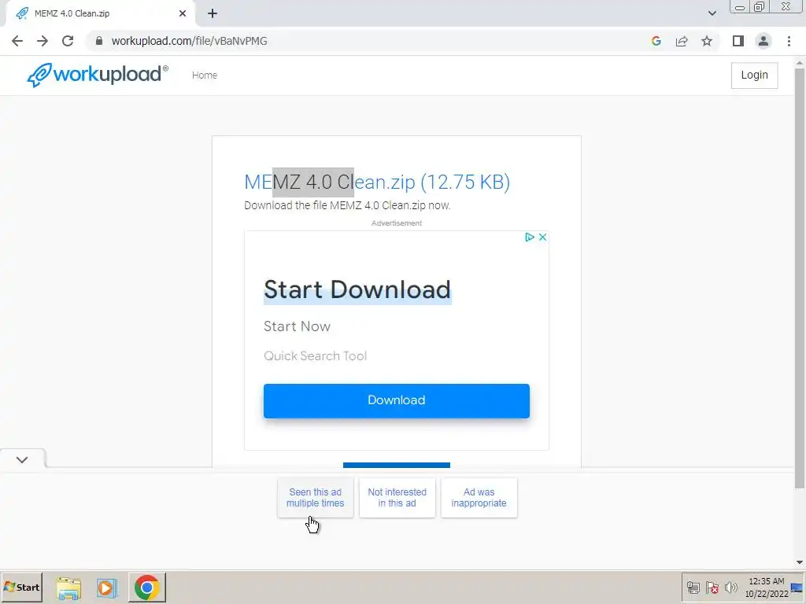This screenshot has height=604, width=806.
Task: Choose Ad was inappropriate
Action: (x=479, y=498)
